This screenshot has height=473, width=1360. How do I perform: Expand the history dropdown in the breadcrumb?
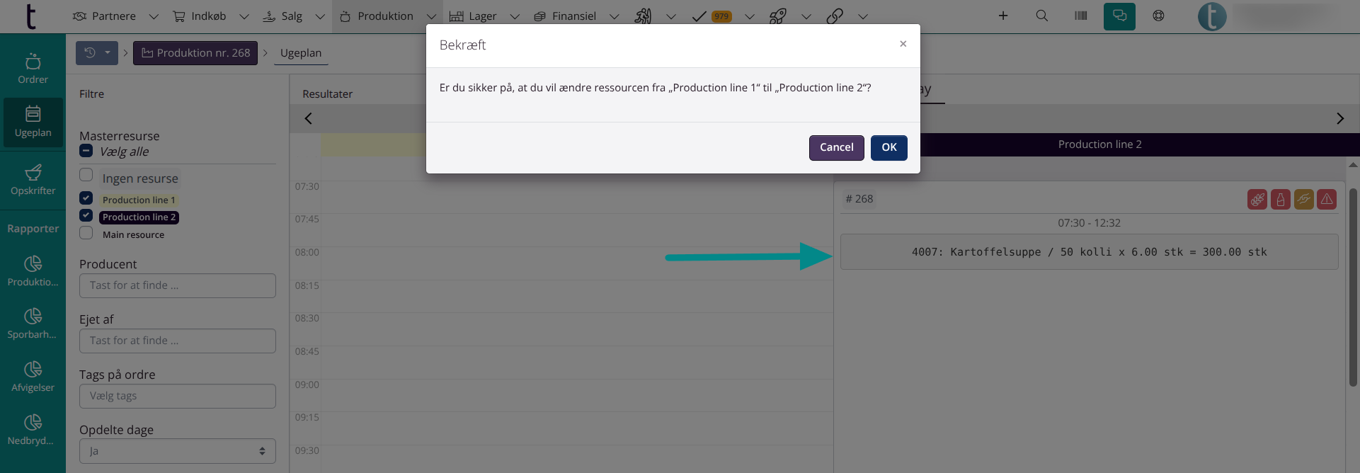pyautogui.click(x=97, y=53)
